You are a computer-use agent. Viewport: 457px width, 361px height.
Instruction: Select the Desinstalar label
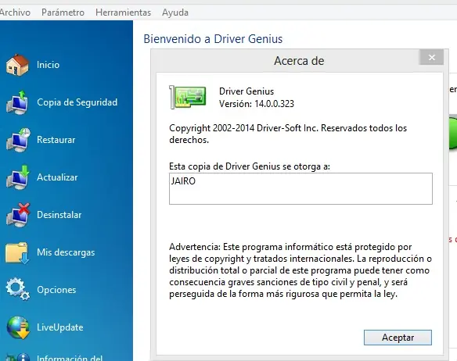59,215
